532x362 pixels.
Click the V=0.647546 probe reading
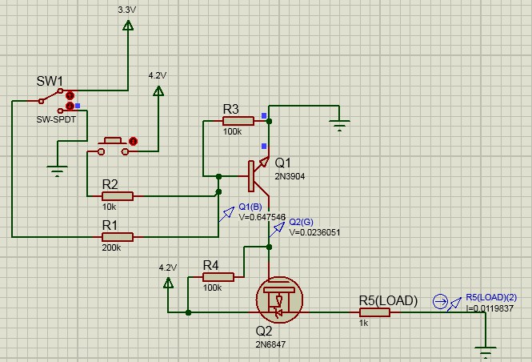(x=262, y=217)
